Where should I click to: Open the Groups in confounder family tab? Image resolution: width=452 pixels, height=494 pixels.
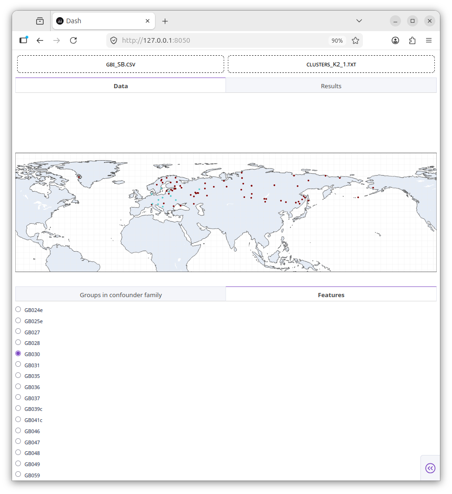pos(121,294)
